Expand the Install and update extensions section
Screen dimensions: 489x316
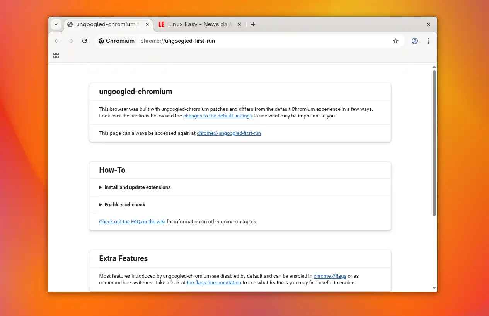[x=137, y=187]
